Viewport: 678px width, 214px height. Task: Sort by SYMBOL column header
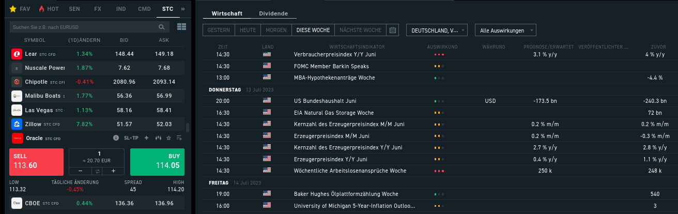pos(35,40)
